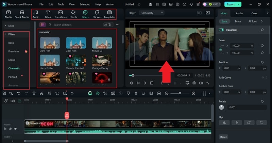Take a snapshot with camera icon
Image resolution: width=272 pixels, height=143 pixels.
pos(194,83)
